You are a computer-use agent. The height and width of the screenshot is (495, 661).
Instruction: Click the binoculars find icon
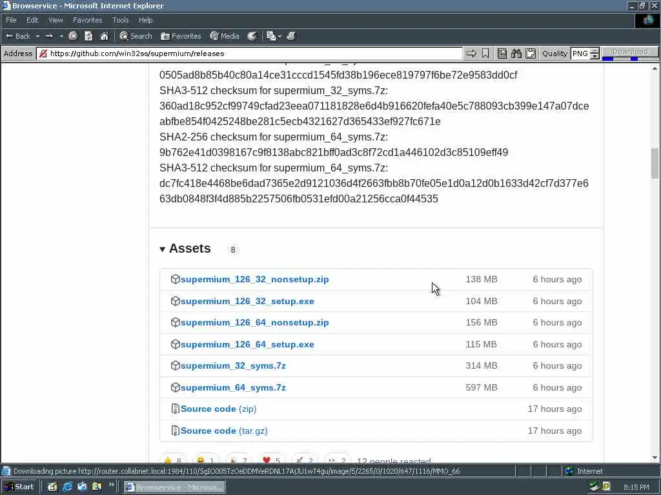tap(516, 53)
